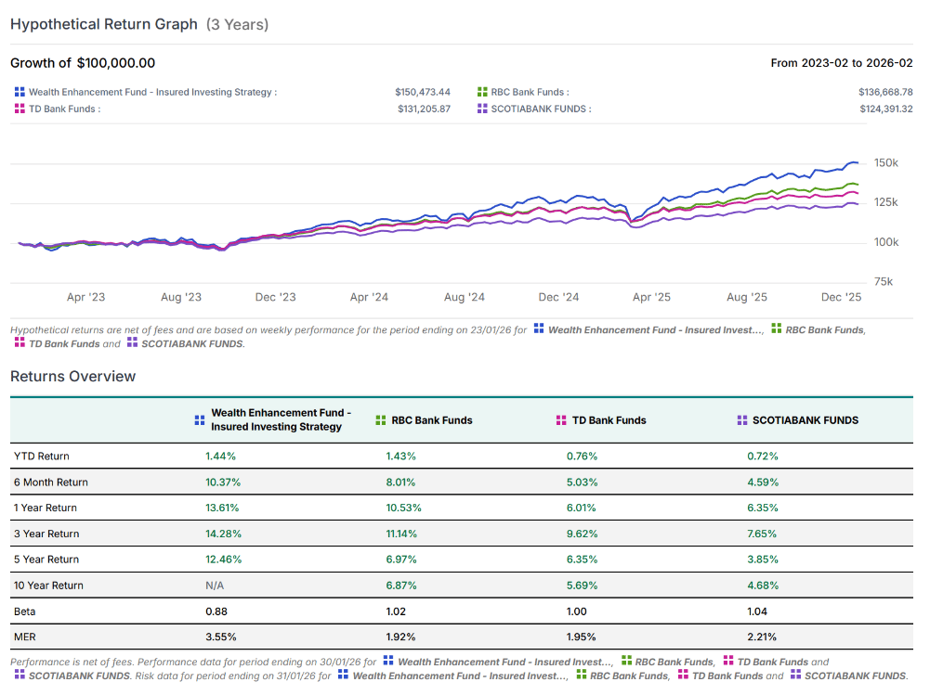Click the pink TD Bank Funds legend icon above the chart
The image size is (930, 695).
[20, 109]
